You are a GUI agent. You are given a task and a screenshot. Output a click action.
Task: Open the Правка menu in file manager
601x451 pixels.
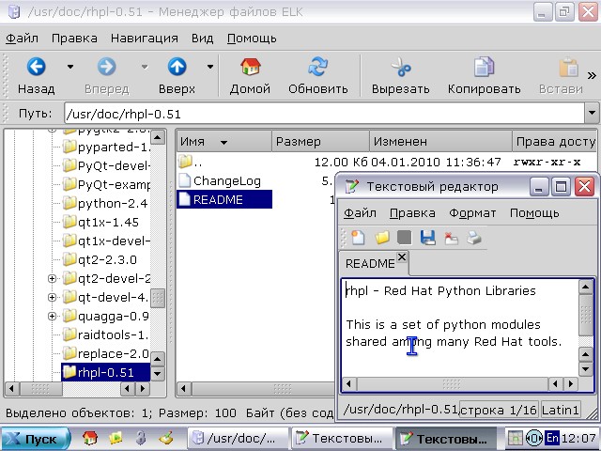(x=74, y=39)
